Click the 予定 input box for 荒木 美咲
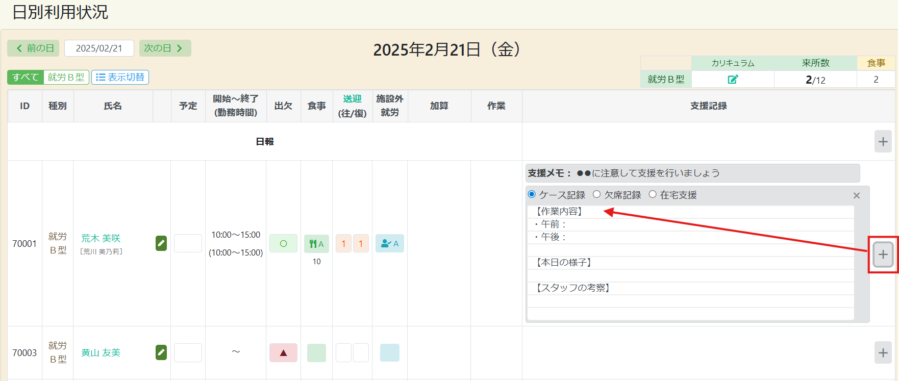899x381 pixels. 188,243
